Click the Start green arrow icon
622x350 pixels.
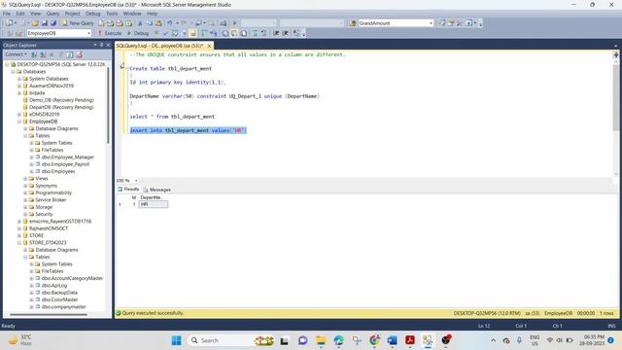point(234,23)
